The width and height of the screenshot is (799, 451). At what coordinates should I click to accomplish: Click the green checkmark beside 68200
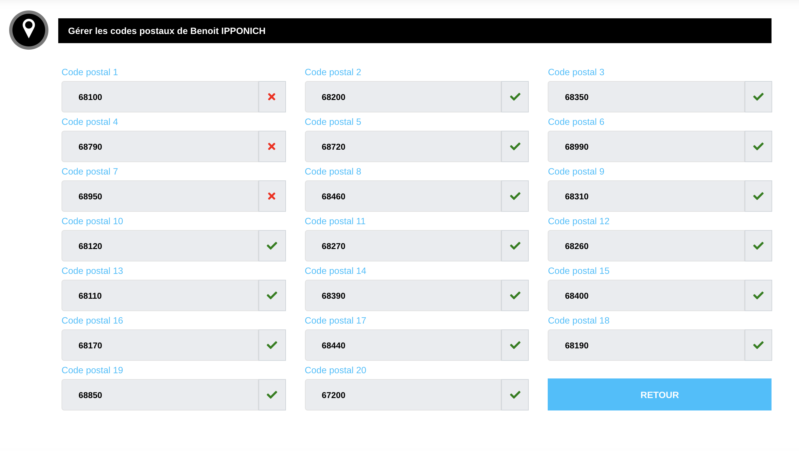point(515,97)
